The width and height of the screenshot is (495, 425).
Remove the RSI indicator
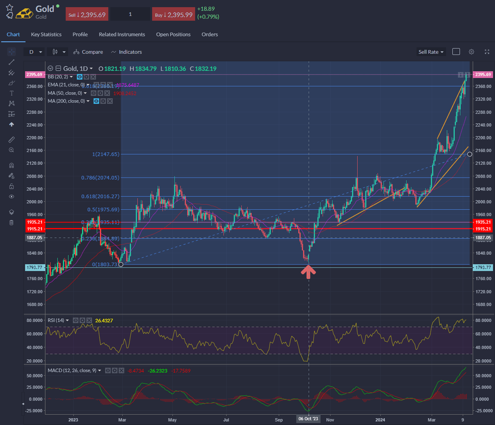[89, 320]
